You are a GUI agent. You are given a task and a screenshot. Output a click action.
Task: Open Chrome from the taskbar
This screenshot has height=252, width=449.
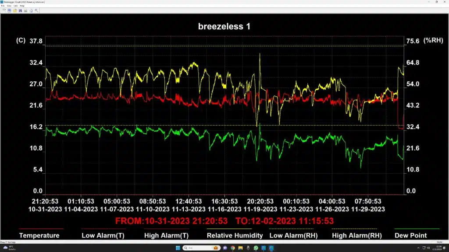tap(232, 248)
